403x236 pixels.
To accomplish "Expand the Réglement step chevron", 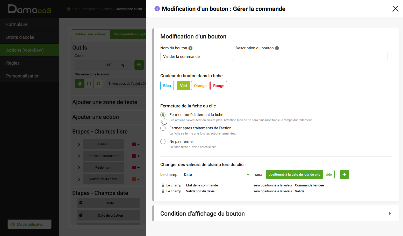I will [x=79, y=168].
